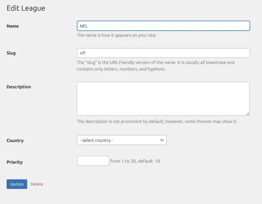
Task: Click the Name field containing NFL
Action: 163,26
